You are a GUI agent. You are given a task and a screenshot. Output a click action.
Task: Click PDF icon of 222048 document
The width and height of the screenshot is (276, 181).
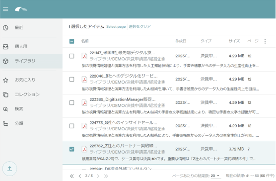[84, 79]
